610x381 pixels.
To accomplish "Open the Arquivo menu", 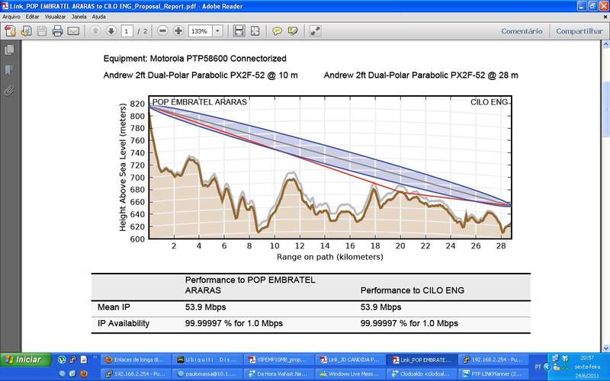I will (x=11, y=17).
